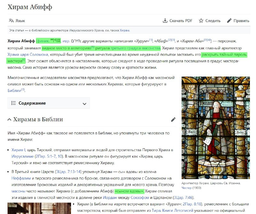The height and width of the screenshot is (214, 256).
Task: Open the Хирам I link
Action: click(x=19, y=150)
